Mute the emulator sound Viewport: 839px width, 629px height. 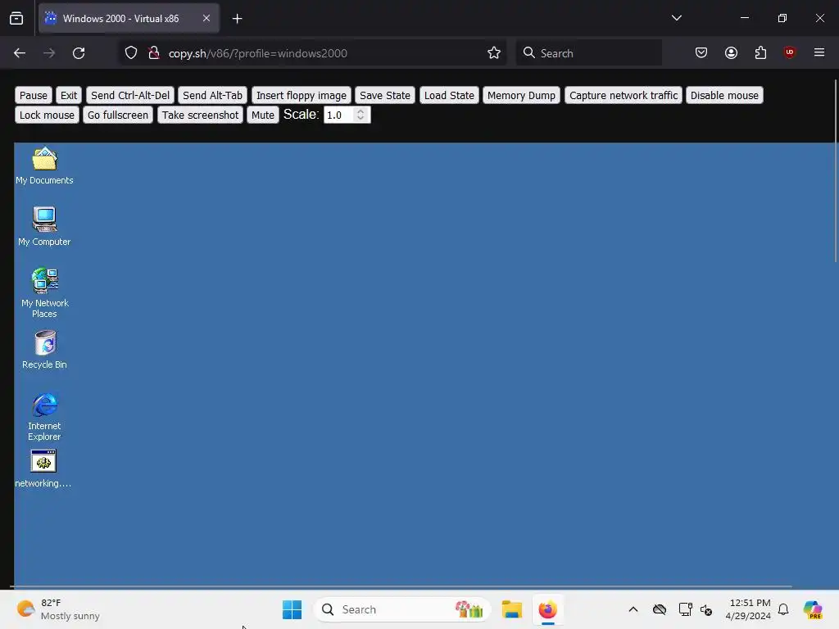point(263,115)
